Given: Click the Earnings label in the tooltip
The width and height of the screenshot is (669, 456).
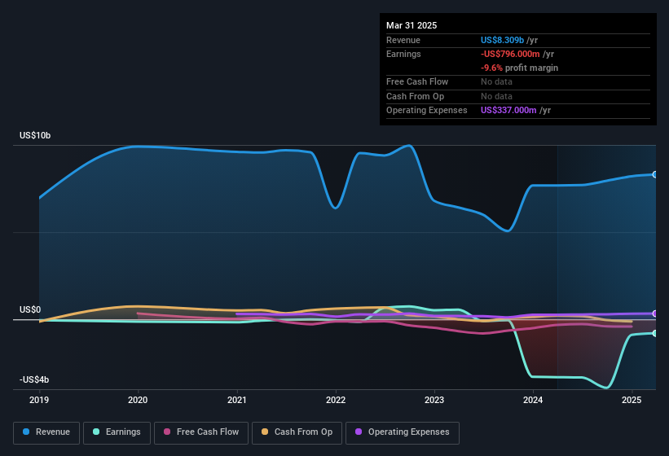Looking at the screenshot, I should coord(403,54).
